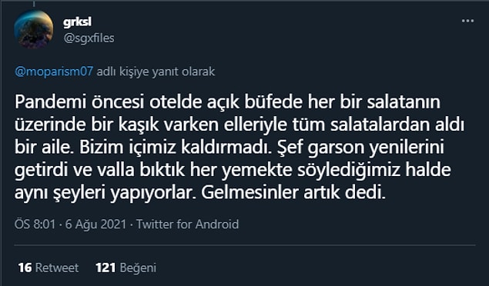
Task: Open the '6 Ağu 2021' date link
Action: point(95,224)
